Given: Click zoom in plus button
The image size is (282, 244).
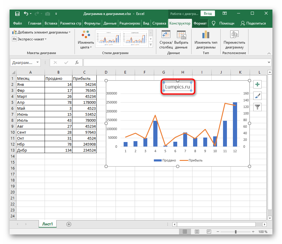Looking at the screenshot, I should [253, 232].
